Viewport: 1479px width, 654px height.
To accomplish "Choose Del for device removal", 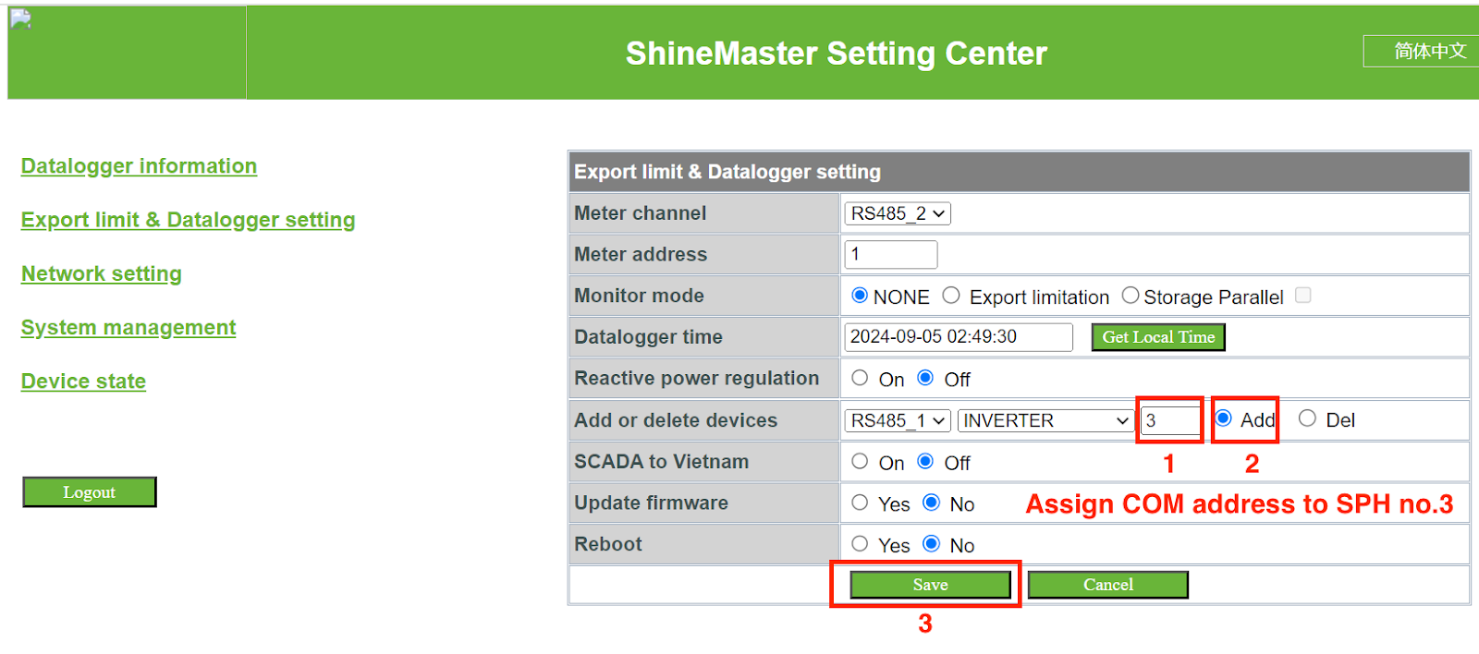I will (1307, 418).
